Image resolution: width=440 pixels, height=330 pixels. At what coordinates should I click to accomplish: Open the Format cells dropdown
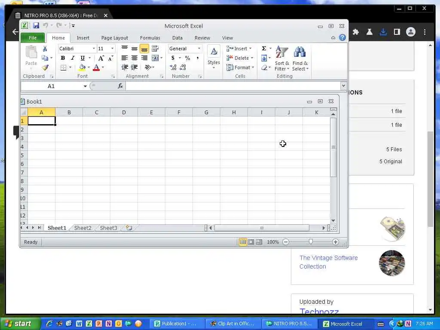[240, 67]
